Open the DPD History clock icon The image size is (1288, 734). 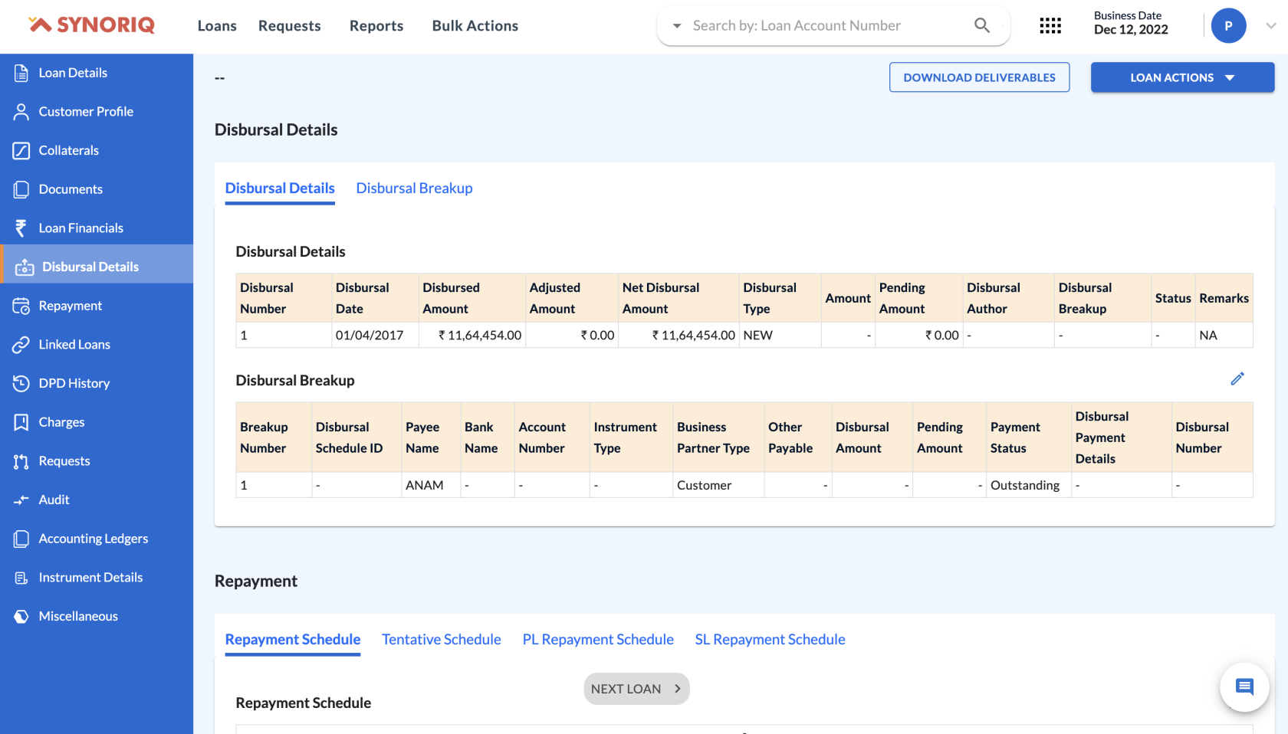point(21,383)
